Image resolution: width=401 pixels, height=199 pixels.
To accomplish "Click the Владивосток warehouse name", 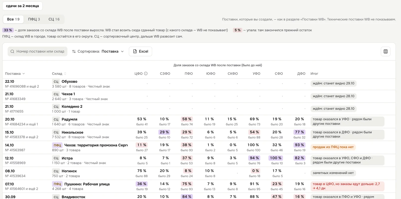I will [73, 197].
